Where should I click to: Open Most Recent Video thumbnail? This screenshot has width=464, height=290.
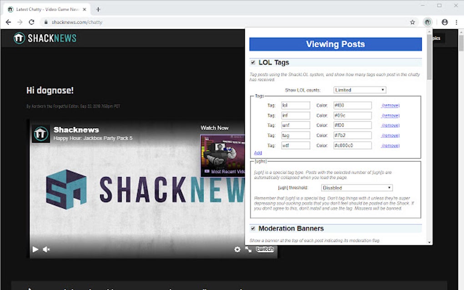222,156
